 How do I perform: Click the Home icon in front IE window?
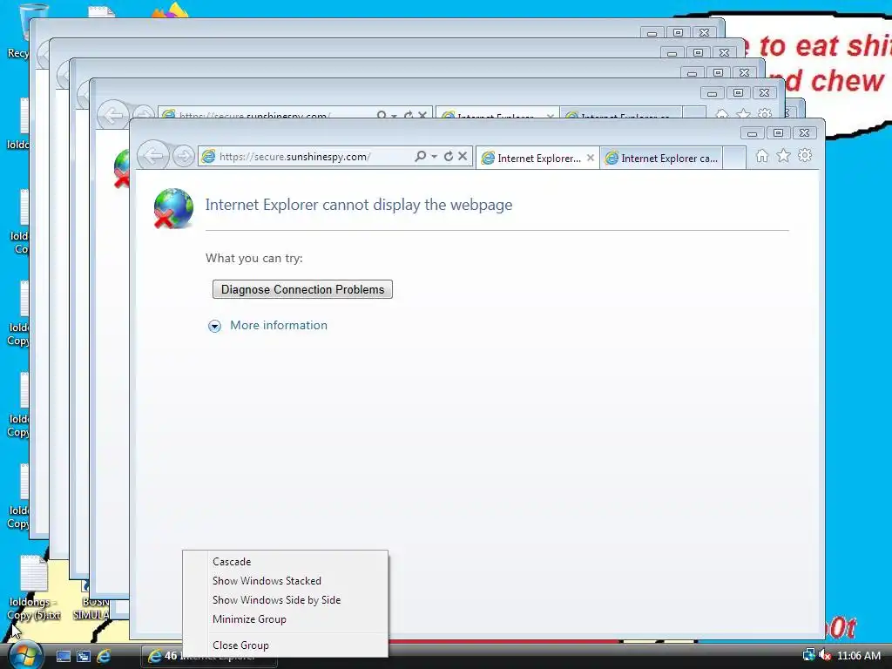coord(761,155)
